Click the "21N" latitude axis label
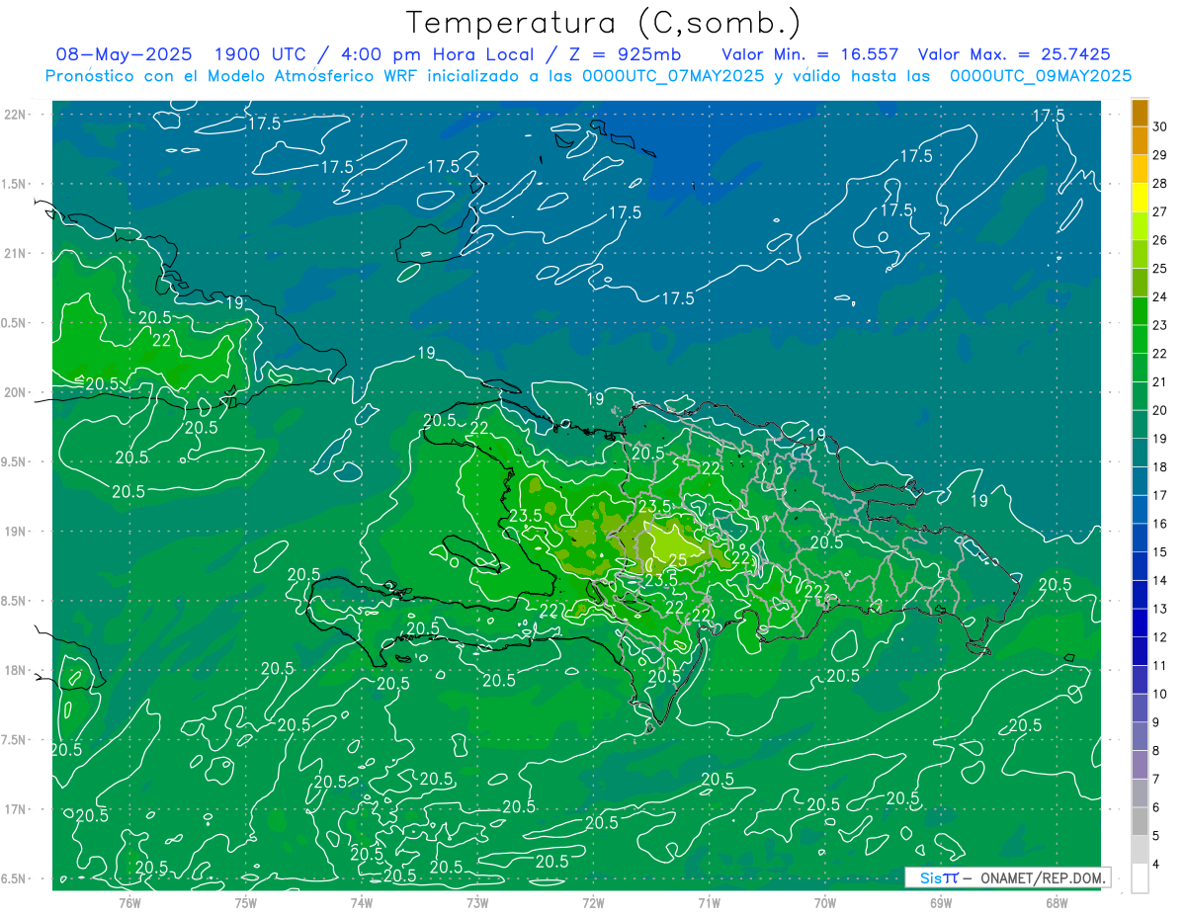The height and width of the screenshot is (916, 1186). click(15, 253)
